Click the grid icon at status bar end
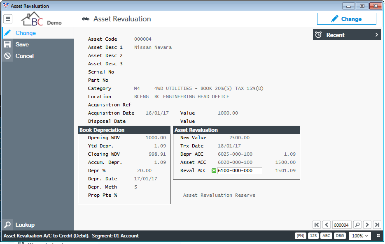385x244 pixels. pos(378,236)
